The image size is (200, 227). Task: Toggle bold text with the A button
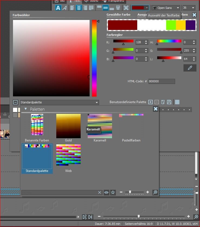58,8
